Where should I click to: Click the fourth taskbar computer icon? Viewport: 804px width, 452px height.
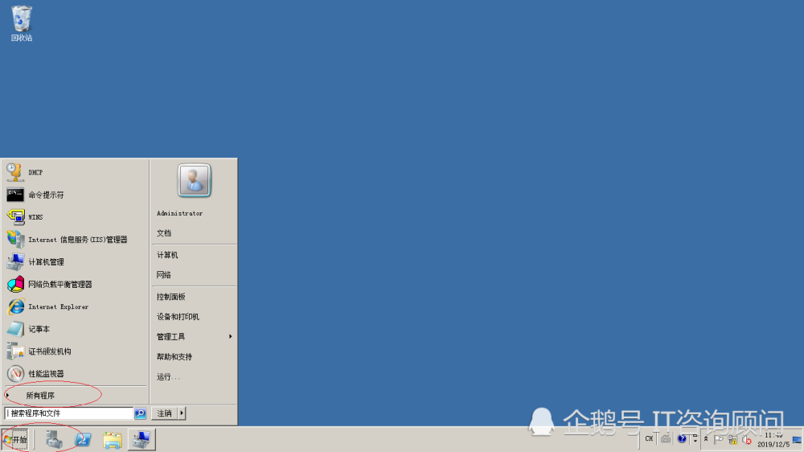coord(142,440)
